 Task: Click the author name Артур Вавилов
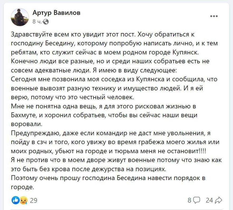click(56, 13)
